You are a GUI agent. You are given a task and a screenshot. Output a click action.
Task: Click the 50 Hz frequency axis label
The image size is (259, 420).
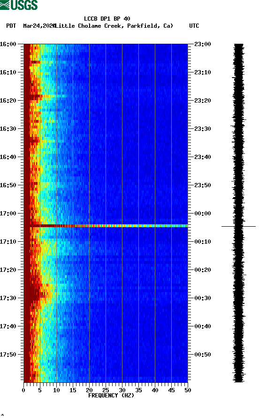pyautogui.click(x=188, y=390)
